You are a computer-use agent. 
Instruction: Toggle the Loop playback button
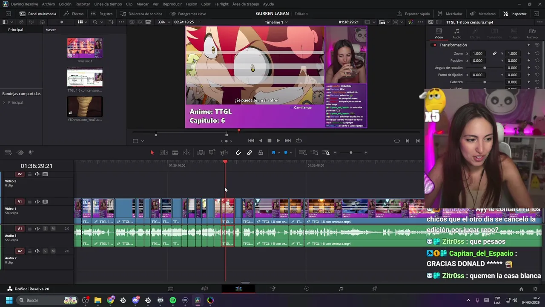[x=299, y=141]
